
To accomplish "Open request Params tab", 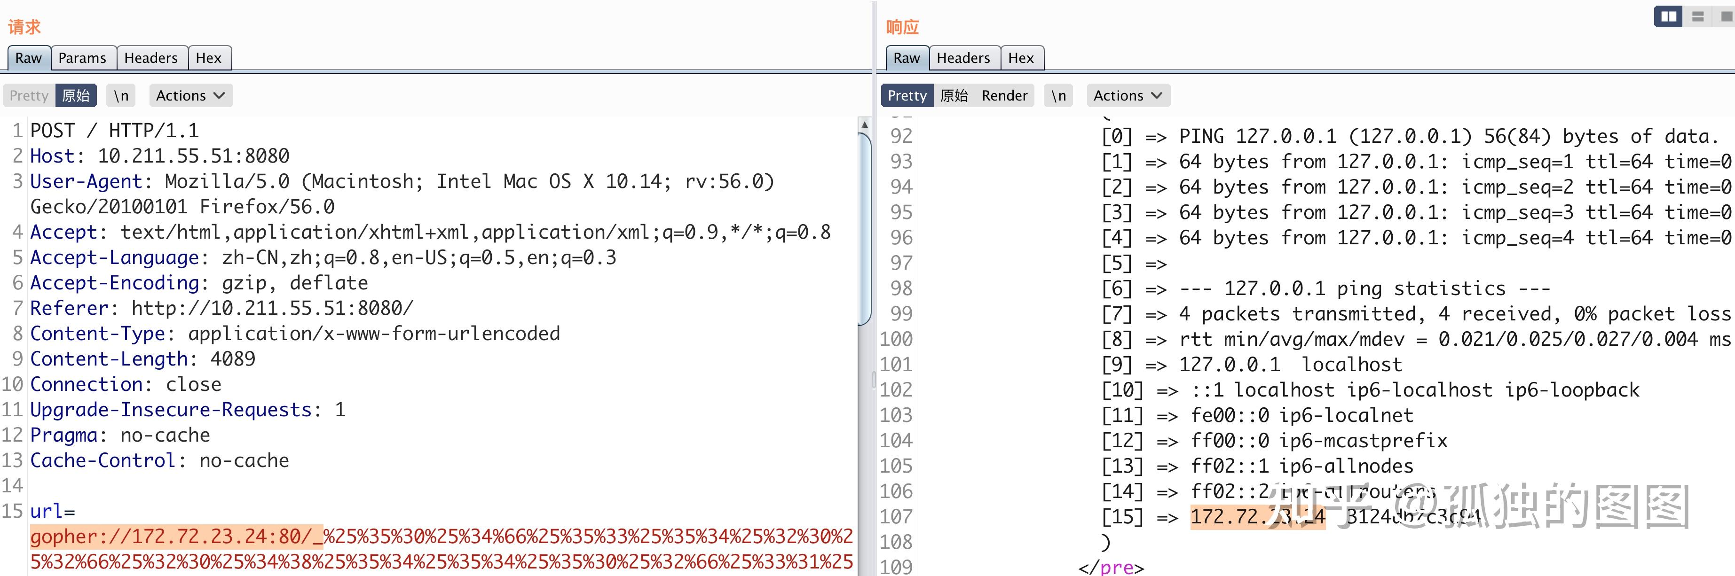I will pos(82,58).
